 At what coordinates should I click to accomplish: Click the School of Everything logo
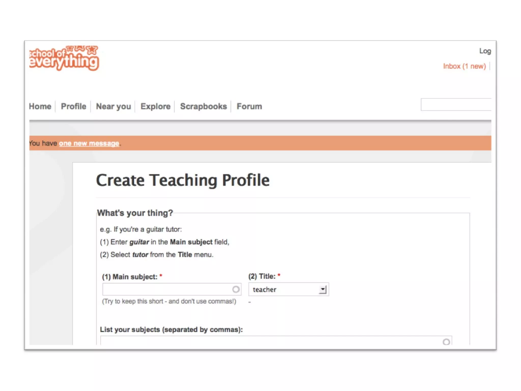tap(64, 58)
